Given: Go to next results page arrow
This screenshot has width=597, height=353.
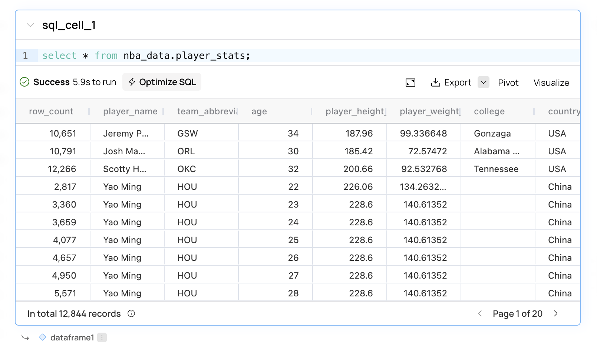Looking at the screenshot, I should click(x=555, y=313).
